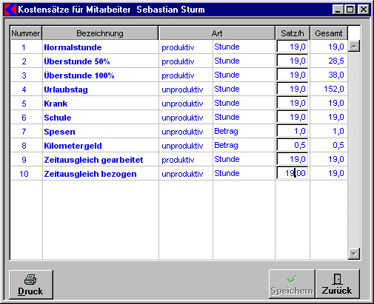Click the scroll down arrow of the table
The image size is (374, 304).
click(354, 254)
